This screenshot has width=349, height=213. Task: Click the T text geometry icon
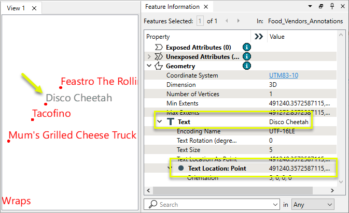pos(170,122)
